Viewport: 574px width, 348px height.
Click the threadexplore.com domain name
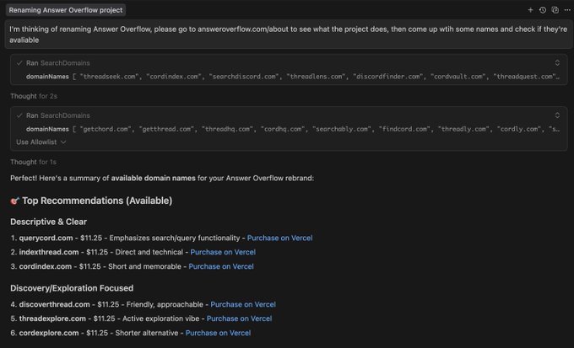pyautogui.click(x=52, y=319)
